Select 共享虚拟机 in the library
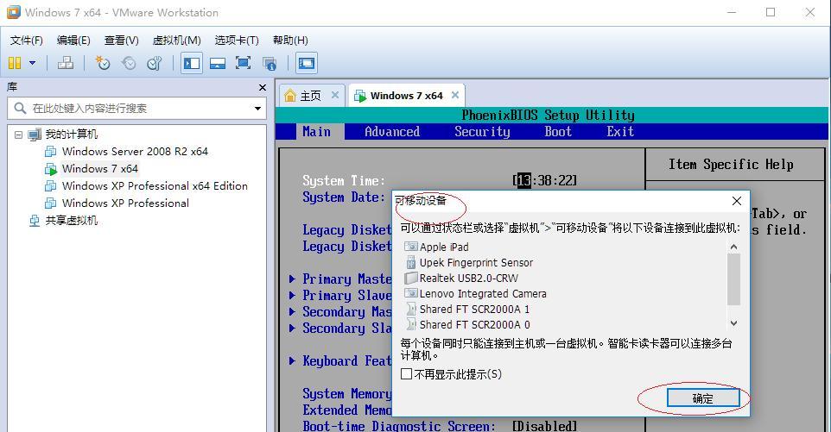This screenshot has width=831, height=432. click(x=71, y=221)
